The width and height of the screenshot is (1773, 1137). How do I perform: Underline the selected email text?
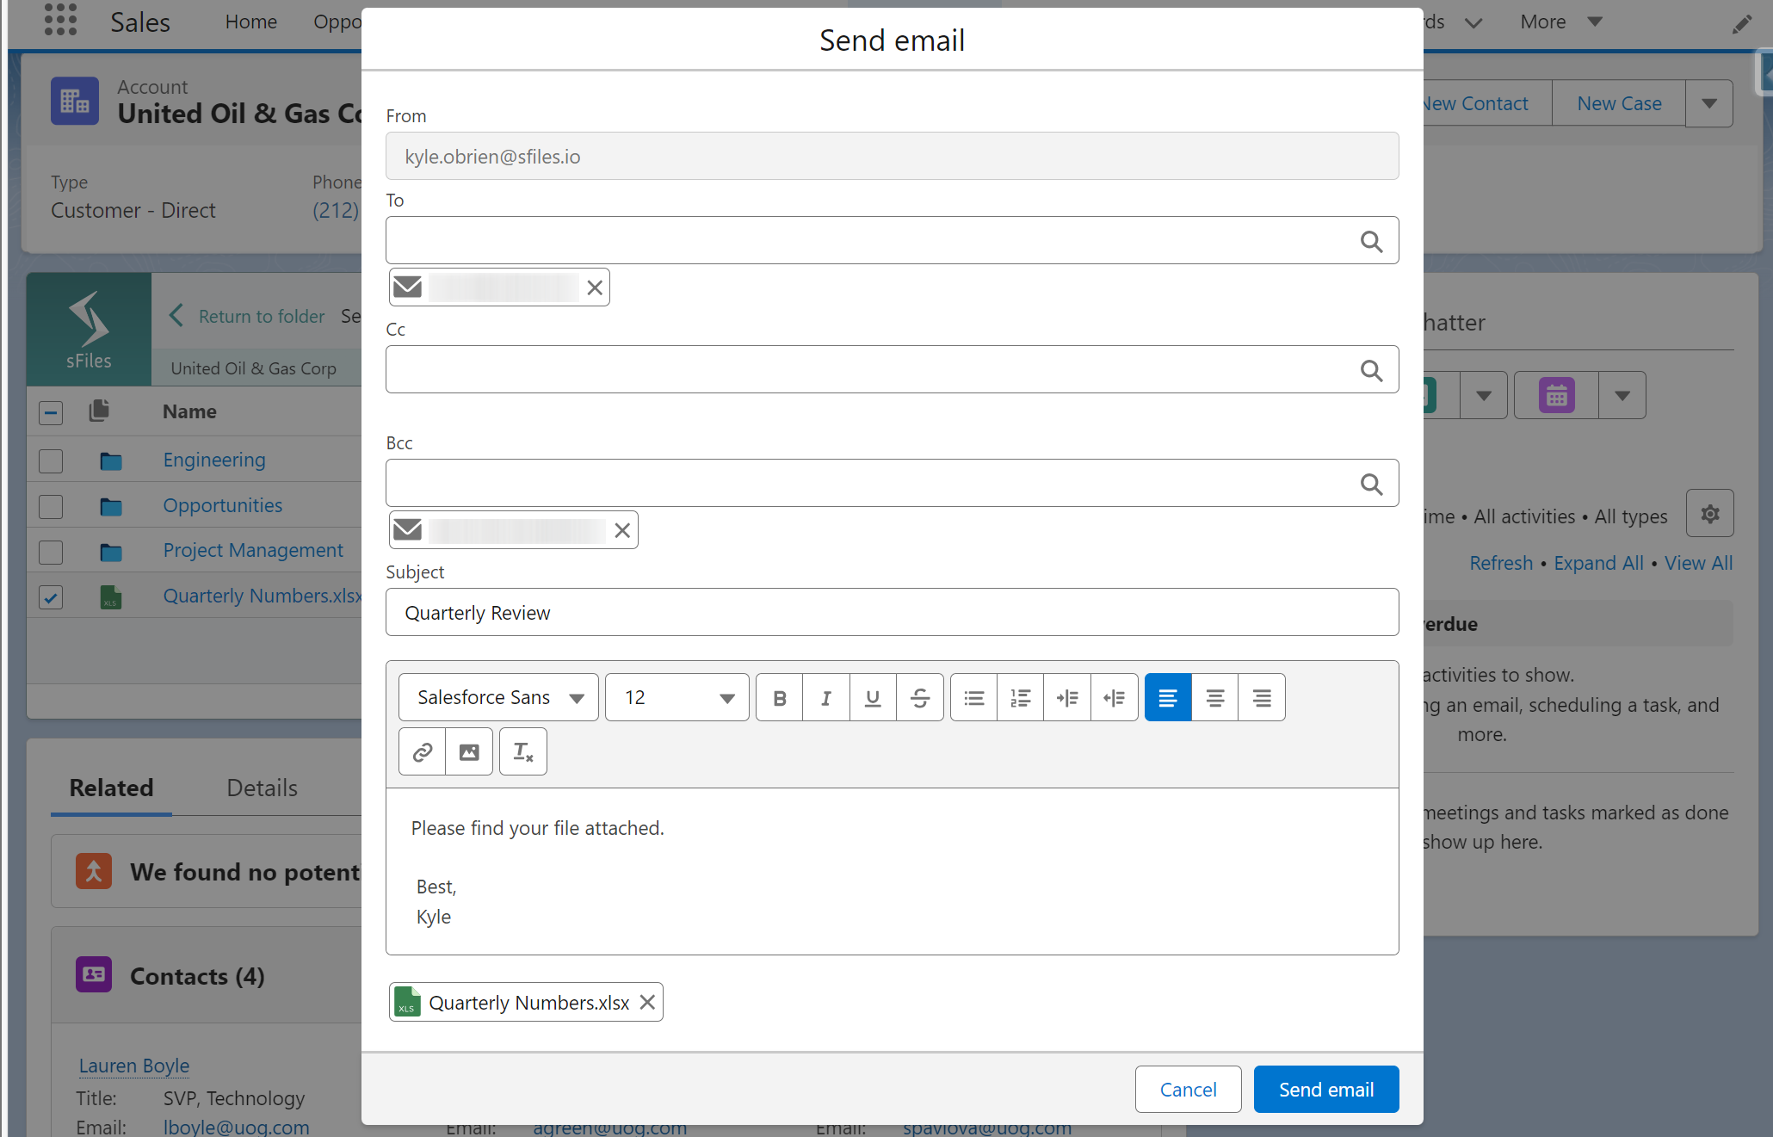click(x=873, y=697)
